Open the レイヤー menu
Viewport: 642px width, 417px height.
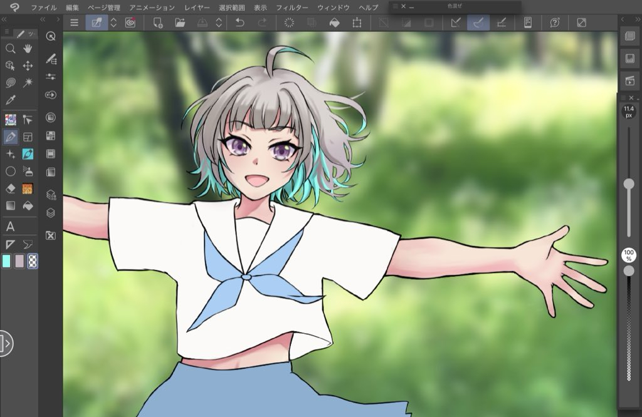pyautogui.click(x=197, y=8)
